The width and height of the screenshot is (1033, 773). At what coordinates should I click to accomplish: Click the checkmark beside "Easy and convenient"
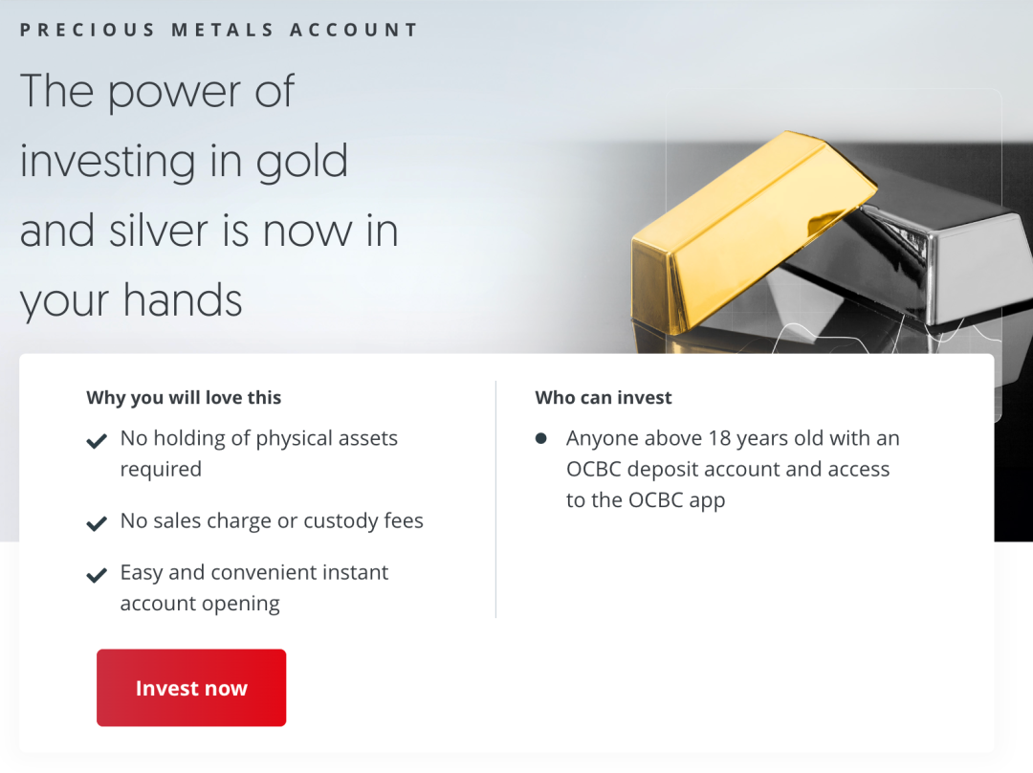point(96,575)
